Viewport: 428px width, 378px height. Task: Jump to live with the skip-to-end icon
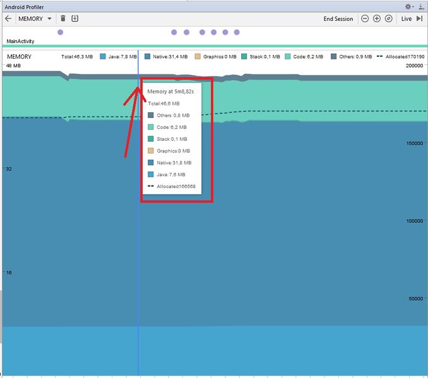pos(420,18)
